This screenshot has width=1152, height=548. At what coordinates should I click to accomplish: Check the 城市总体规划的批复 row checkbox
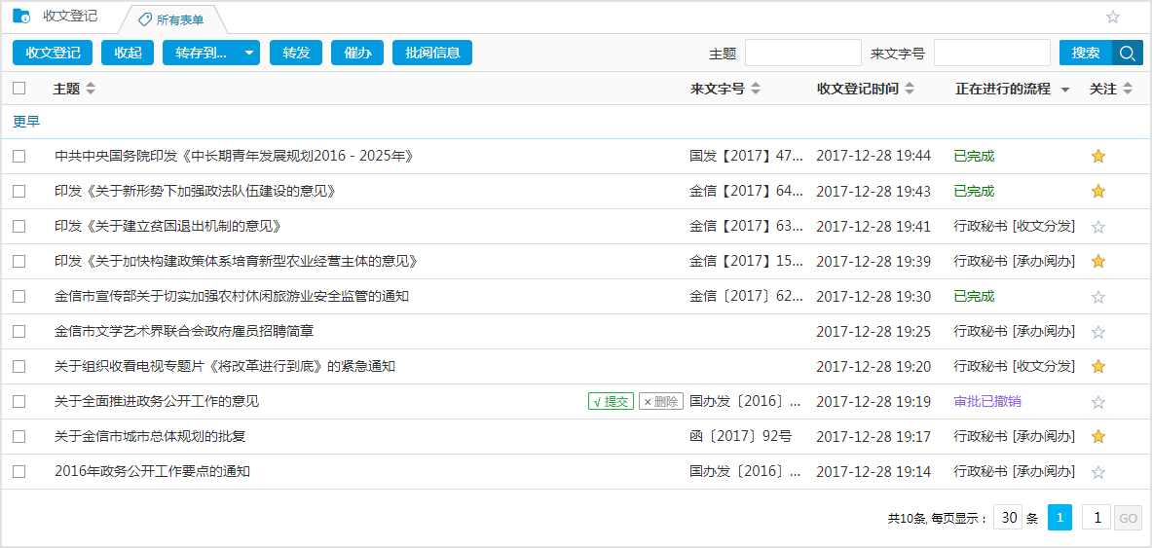point(19,436)
